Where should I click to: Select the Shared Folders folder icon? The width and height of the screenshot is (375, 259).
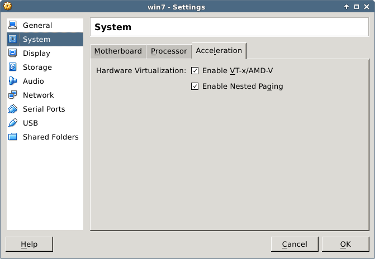(x=12, y=137)
